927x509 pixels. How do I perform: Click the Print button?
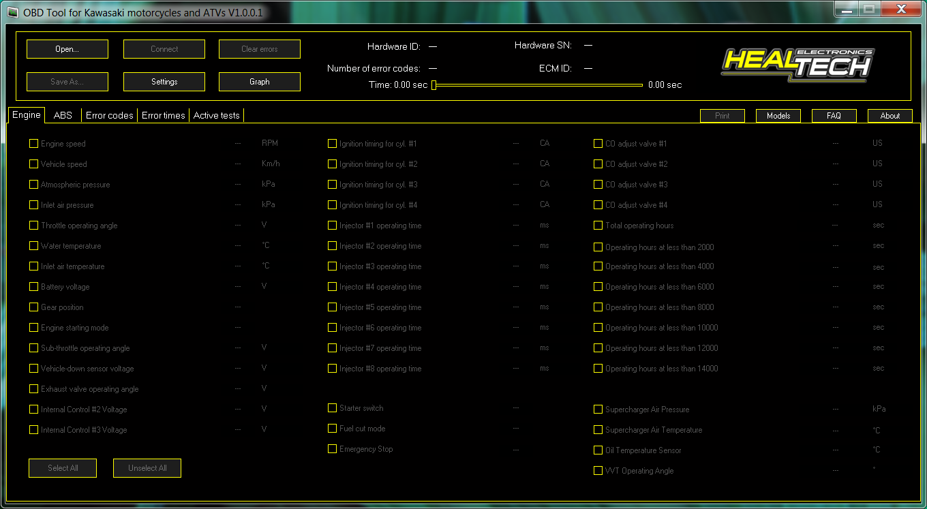pyautogui.click(x=723, y=116)
